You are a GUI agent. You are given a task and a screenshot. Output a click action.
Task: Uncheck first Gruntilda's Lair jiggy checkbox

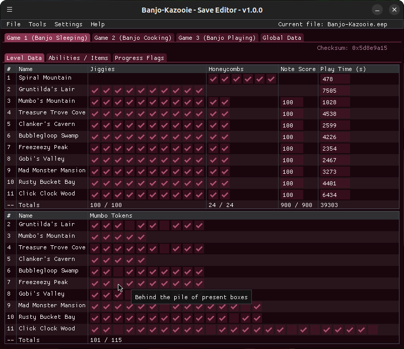pyautogui.click(x=95, y=91)
